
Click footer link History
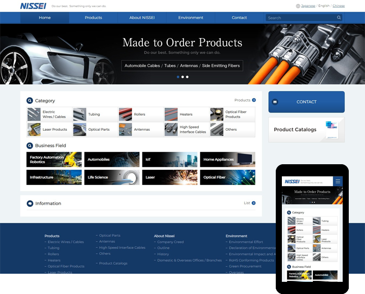pyautogui.click(x=163, y=254)
